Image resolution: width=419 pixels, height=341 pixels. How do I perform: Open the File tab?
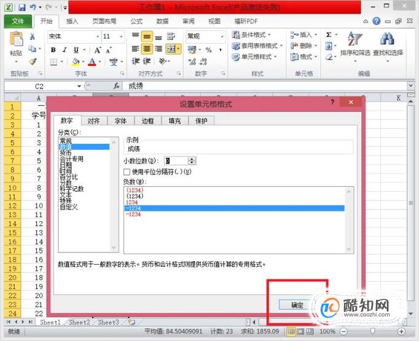point(18,21)
